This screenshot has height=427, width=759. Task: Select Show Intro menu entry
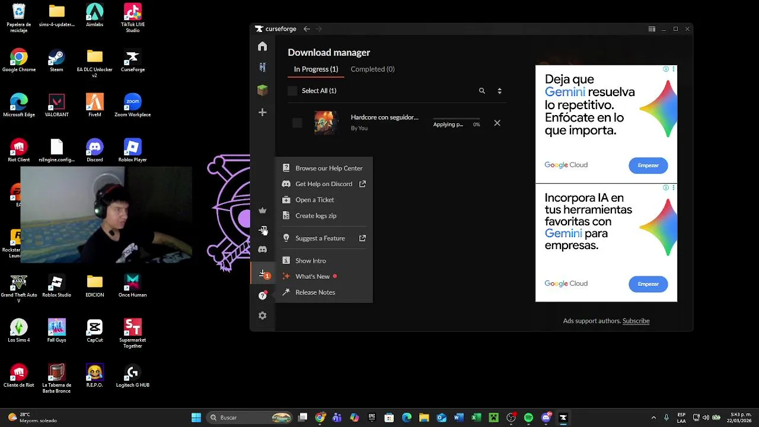324,261
